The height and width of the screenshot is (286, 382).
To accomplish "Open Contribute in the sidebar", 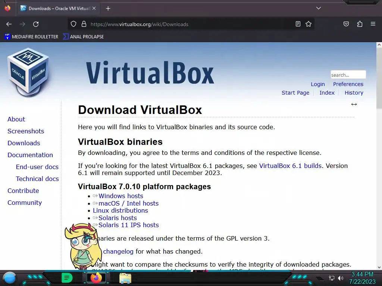I will (23, 191).
